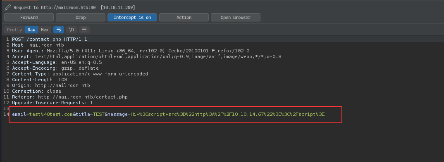444x162 pixels.
Task: Switch to the Pretty view tab
Action: tap(14, 30)
